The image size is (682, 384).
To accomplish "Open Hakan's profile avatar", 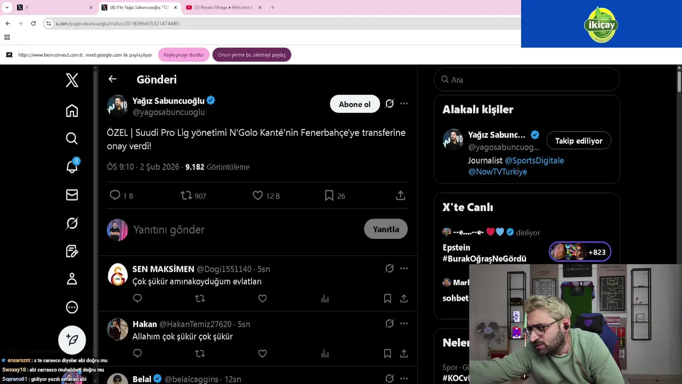I will click(117, 330).
